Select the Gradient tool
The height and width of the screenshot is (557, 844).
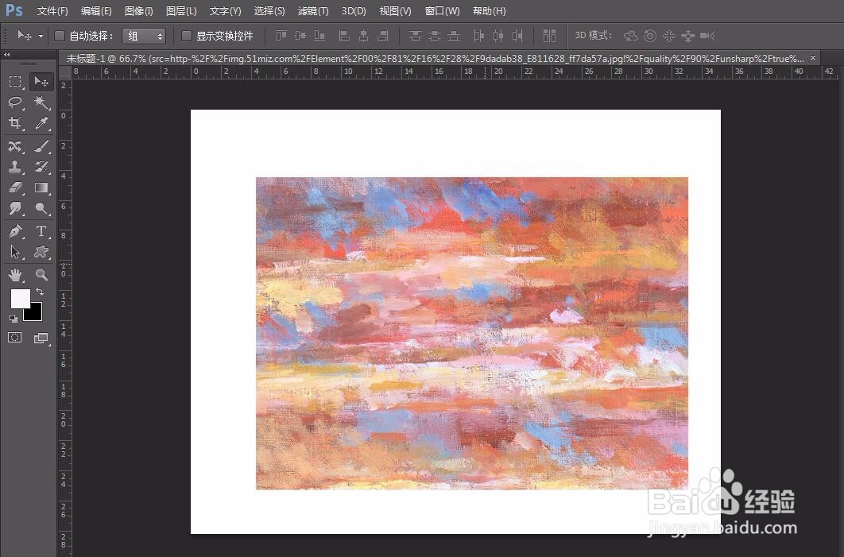41,188
